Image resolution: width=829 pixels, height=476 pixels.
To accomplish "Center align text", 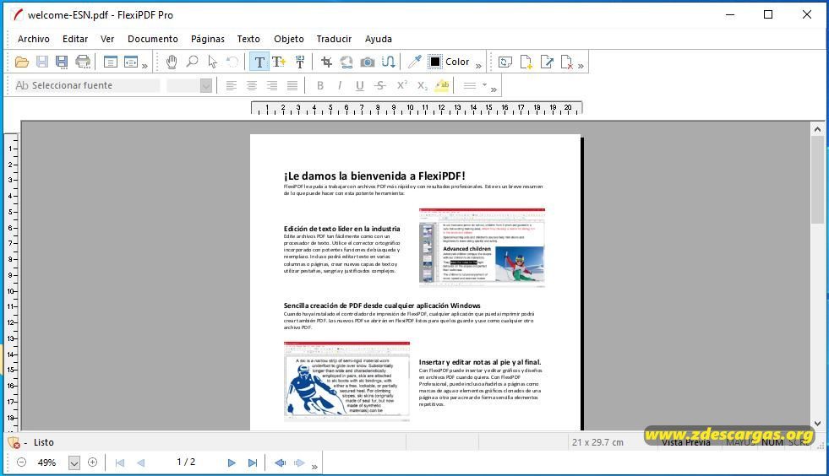I will 252,85.
